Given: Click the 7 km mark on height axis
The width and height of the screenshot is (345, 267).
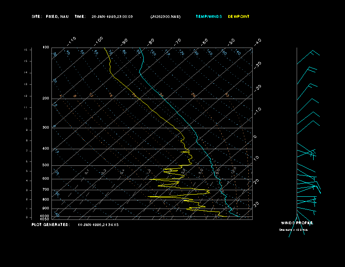Looking at the screenshot, I should click(x=27, y=151).
